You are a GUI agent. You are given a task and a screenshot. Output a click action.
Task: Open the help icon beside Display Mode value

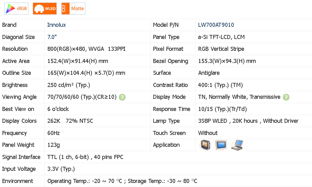286,97
